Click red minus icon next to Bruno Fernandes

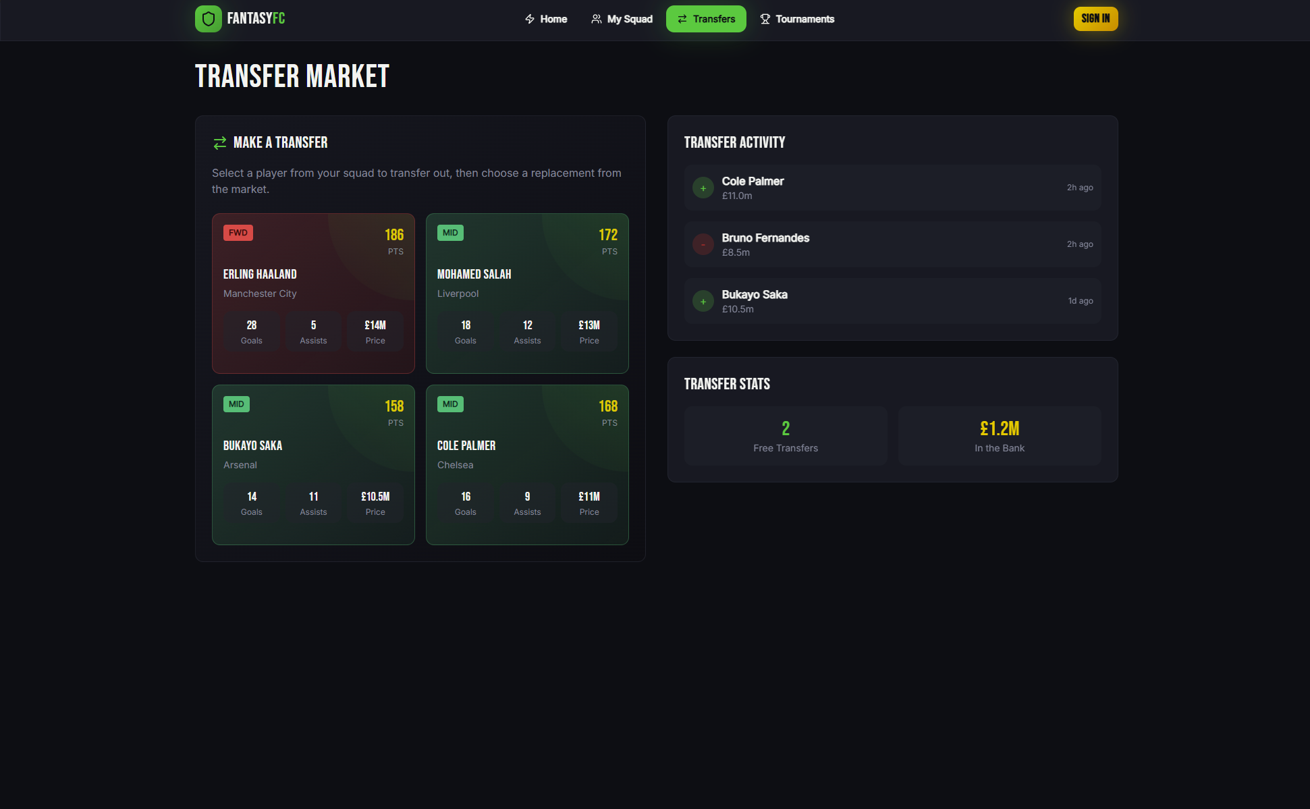703,245
